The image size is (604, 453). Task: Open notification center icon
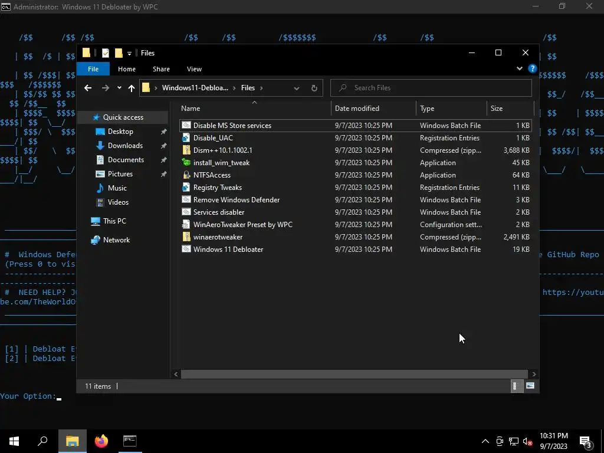[x=586, y=441]
